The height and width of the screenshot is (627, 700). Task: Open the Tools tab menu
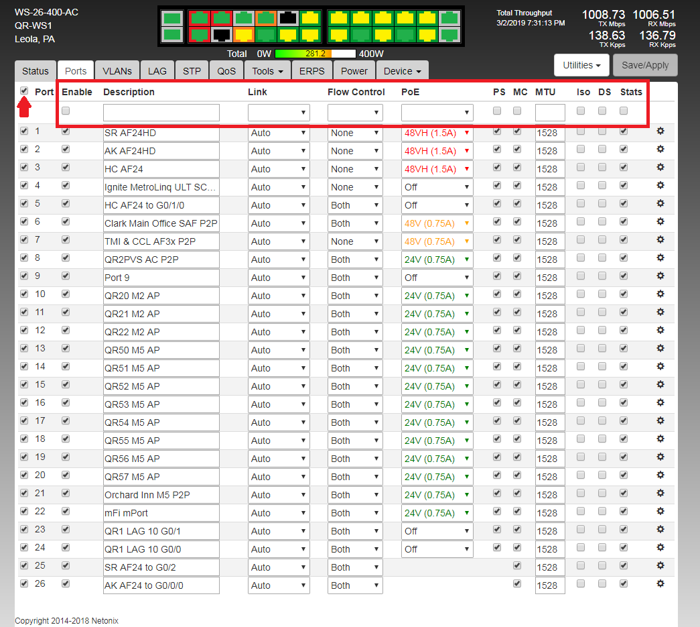coord(267,71)
